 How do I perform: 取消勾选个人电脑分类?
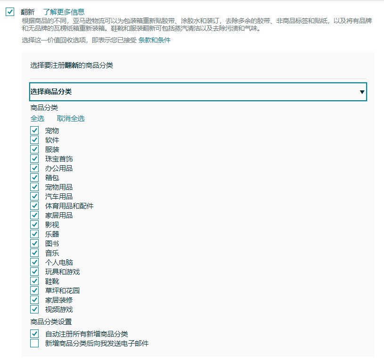click(34, 262)
